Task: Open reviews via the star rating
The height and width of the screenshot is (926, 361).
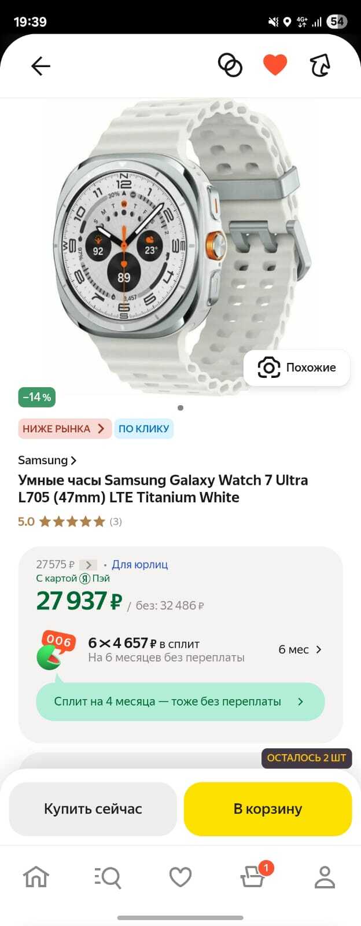Action: click(x=72, y=521)
